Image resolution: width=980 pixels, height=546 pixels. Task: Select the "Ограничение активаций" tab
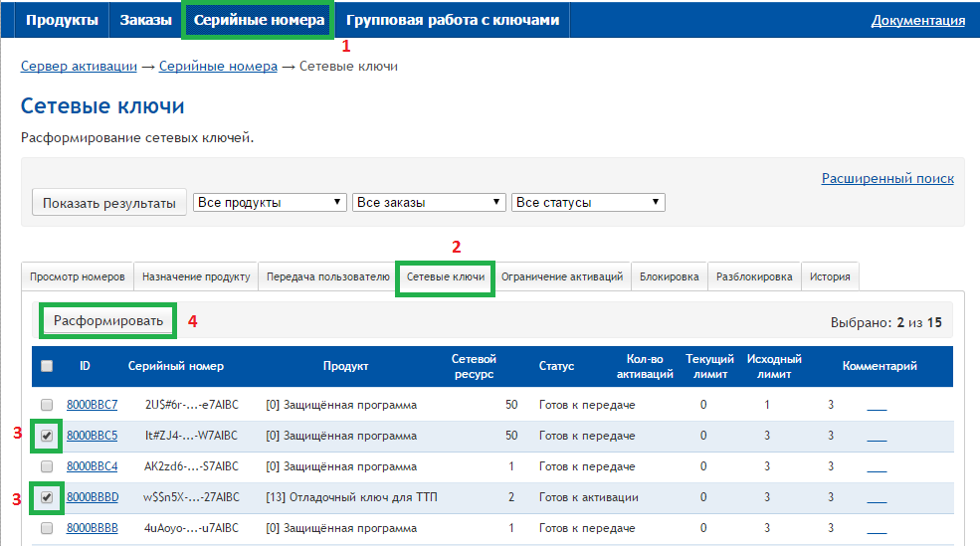click(562, 277)
